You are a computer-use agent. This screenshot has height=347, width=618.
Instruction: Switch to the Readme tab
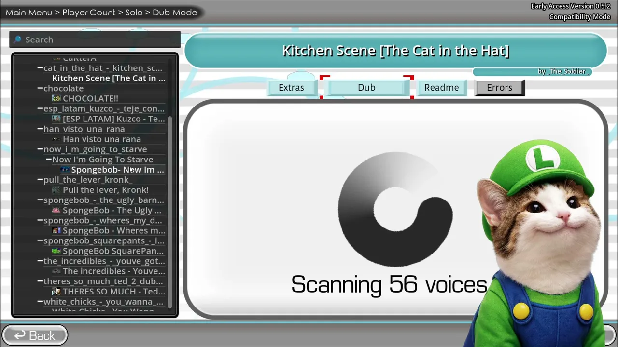pyautogui.click(x=442, y=88)
